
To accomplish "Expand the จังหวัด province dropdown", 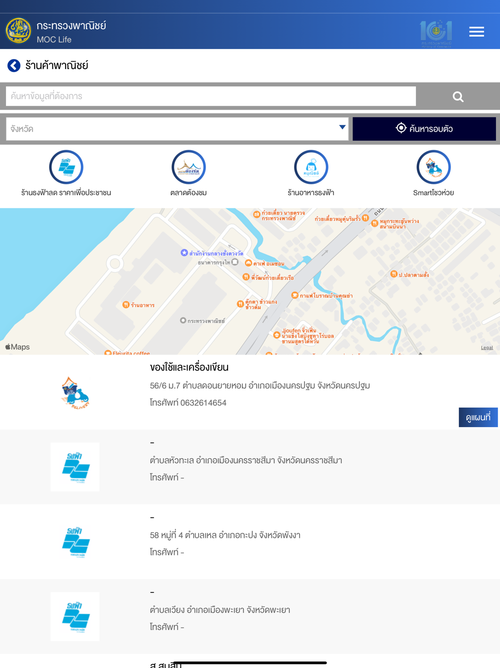I will [177, 129].
